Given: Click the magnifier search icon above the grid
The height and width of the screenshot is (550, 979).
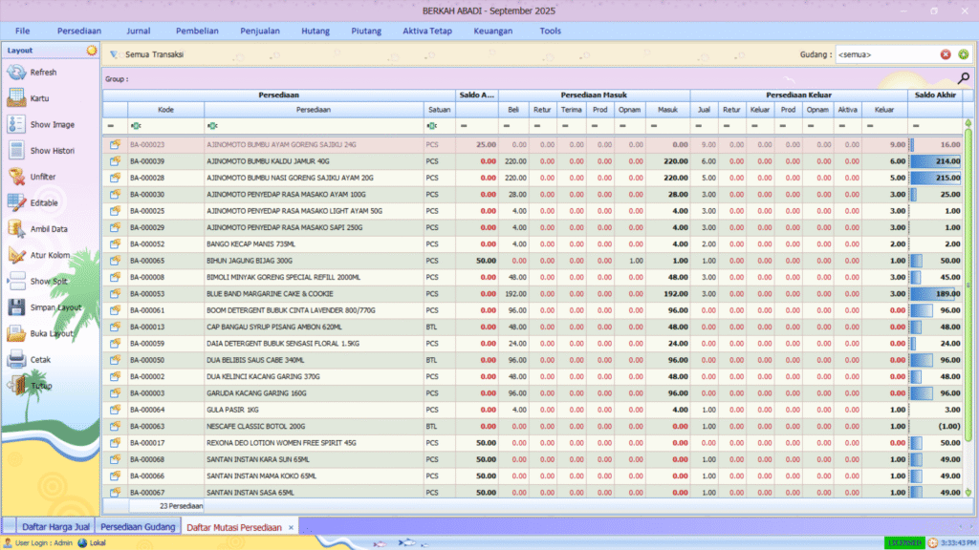Looking at the screenshot, I should coord(963,78).
